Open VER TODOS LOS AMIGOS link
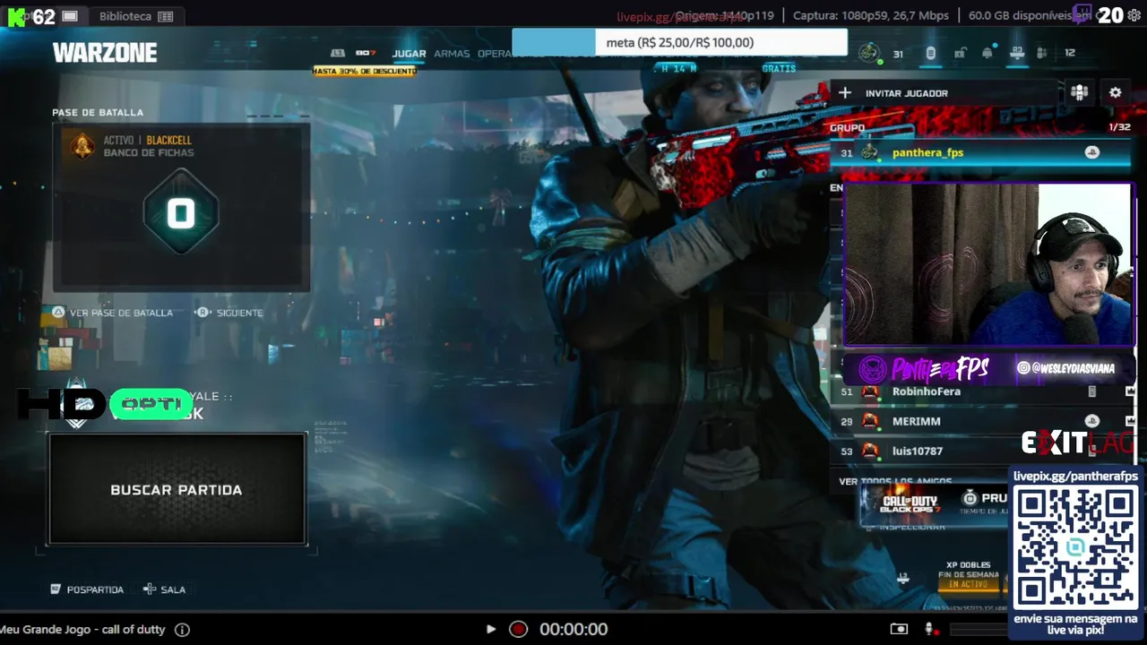This screenshot has height=645, width=1147. tap(895, 482)
